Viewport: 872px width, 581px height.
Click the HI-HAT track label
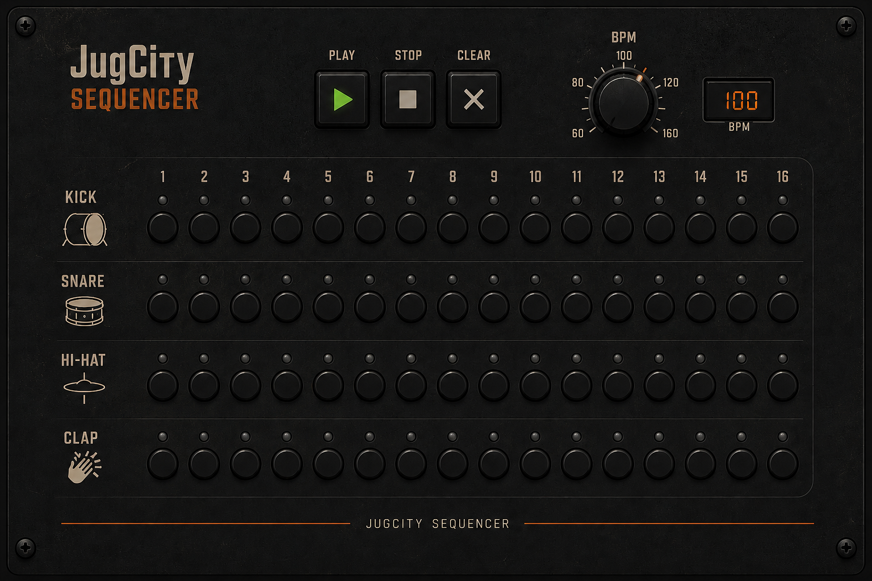(x=83, y=360)
